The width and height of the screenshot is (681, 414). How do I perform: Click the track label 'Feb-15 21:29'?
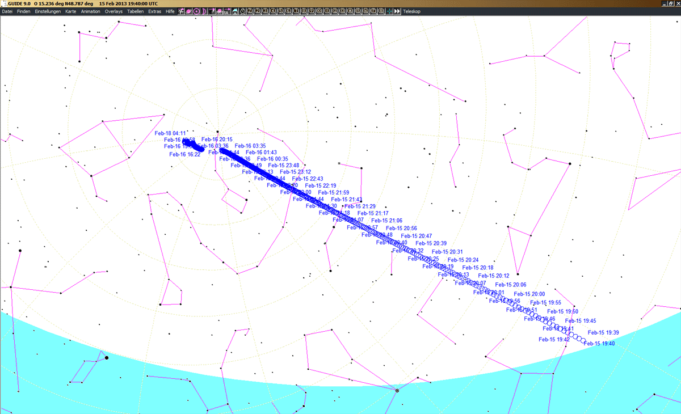[360, 206]
